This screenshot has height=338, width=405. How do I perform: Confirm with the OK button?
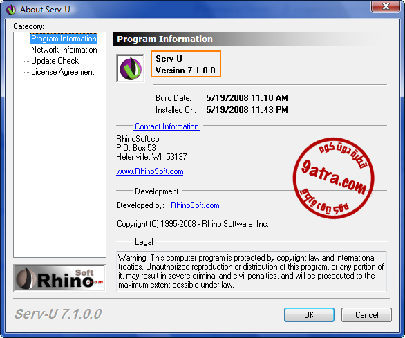(x=309, y=314)
